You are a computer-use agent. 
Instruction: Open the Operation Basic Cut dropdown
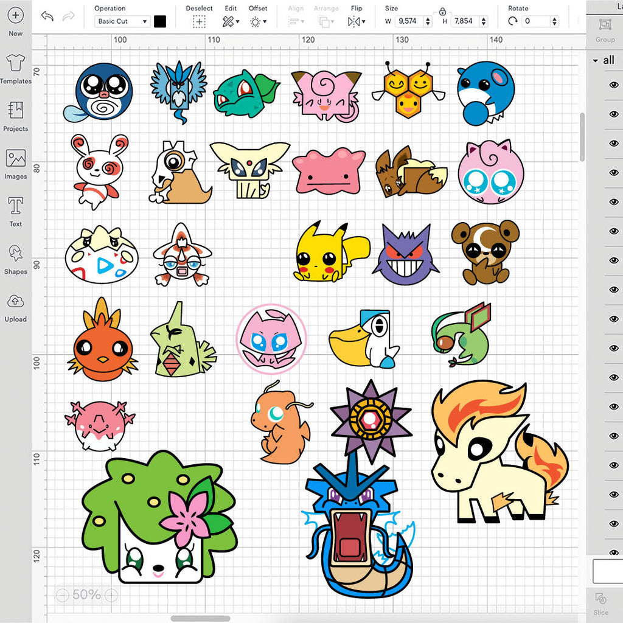(122, 21)
